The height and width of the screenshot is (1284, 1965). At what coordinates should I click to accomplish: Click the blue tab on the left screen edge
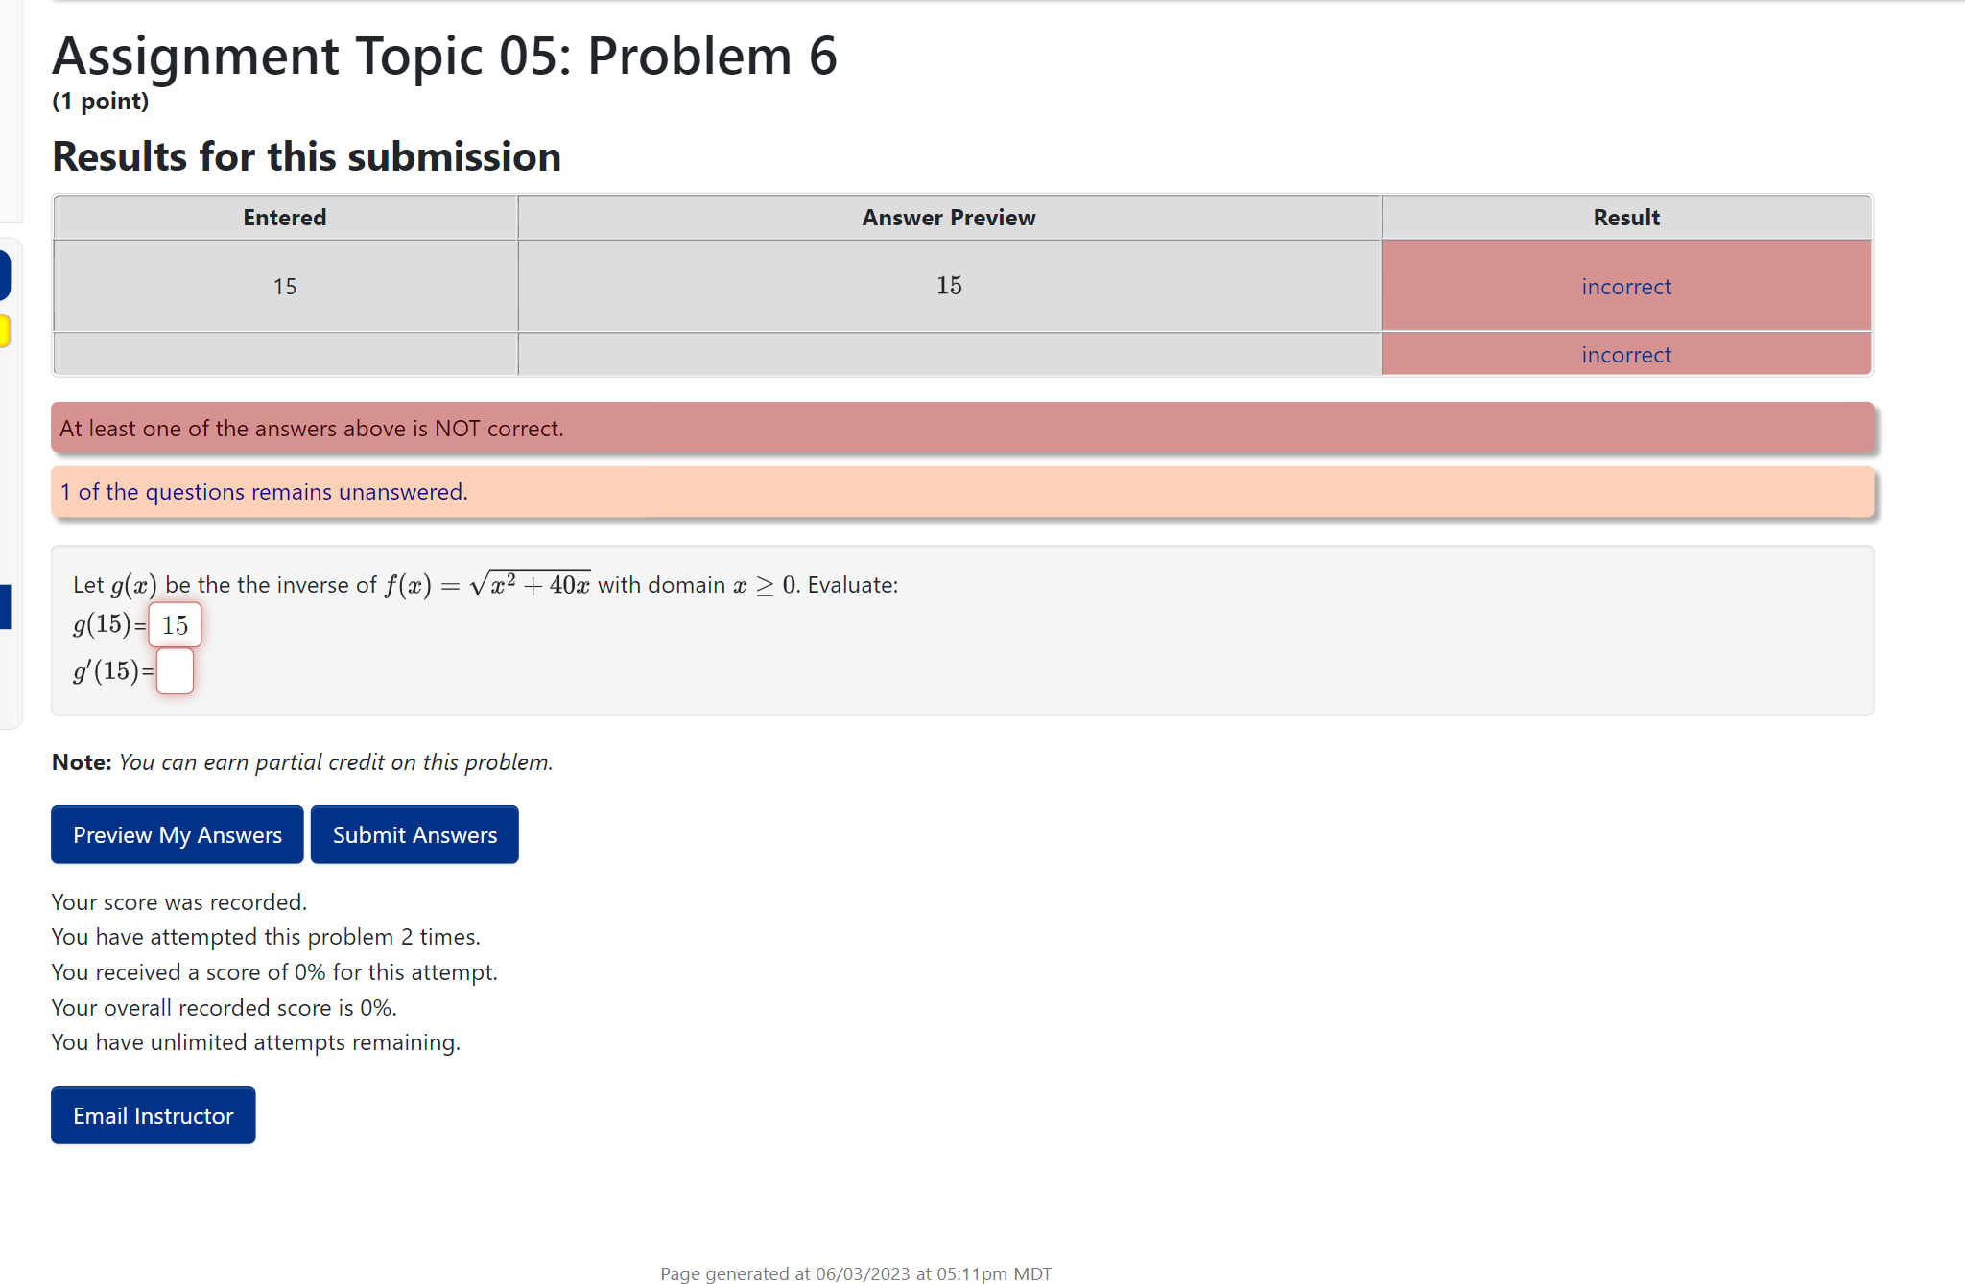click(x=4, y=275)
